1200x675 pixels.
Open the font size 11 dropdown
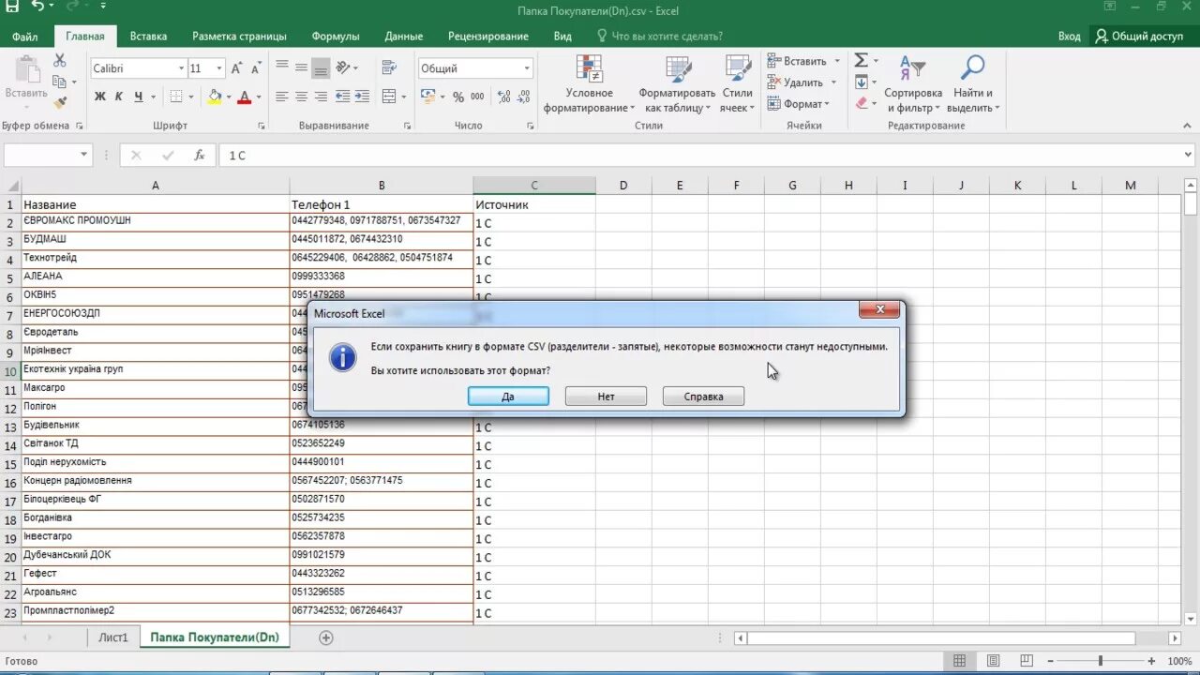[x=219, y=68]
